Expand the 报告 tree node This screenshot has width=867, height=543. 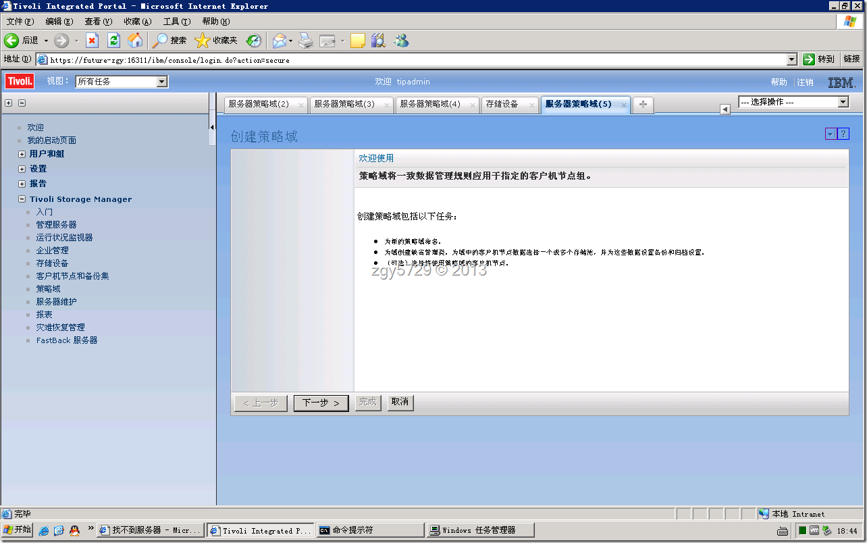(x=22, y=184)
